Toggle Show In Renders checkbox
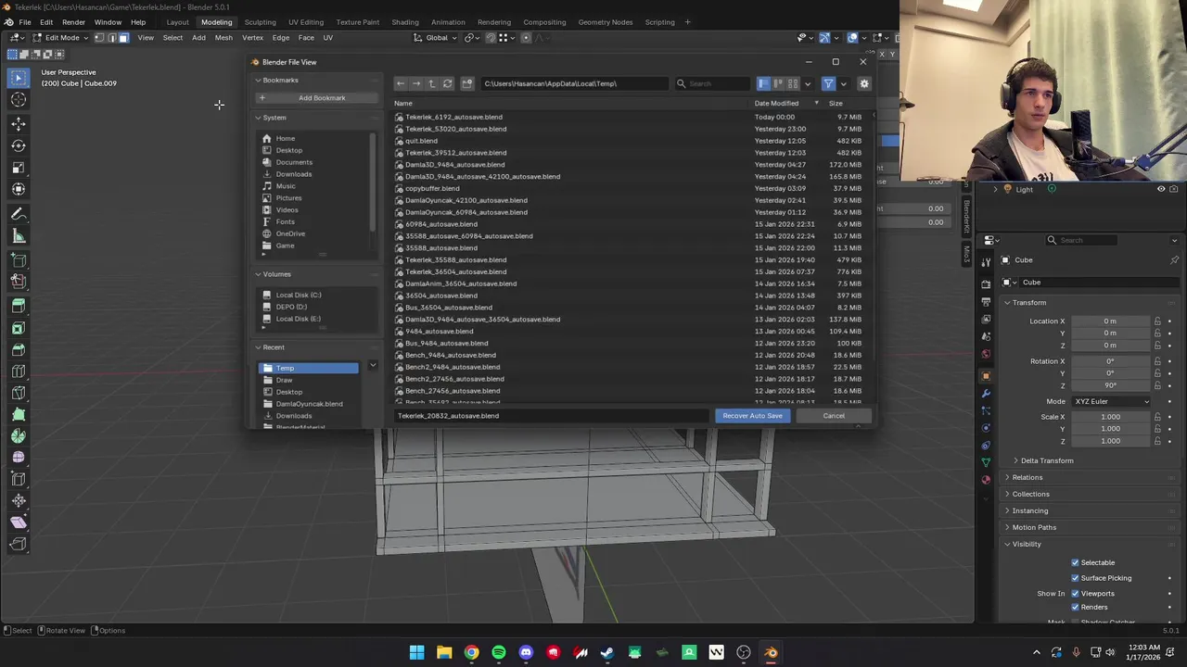This screenshot has width=1187, height=667. click(1076, 607)
